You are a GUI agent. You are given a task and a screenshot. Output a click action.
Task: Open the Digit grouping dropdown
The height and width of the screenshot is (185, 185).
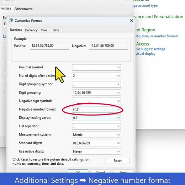(x=96, y=92)
